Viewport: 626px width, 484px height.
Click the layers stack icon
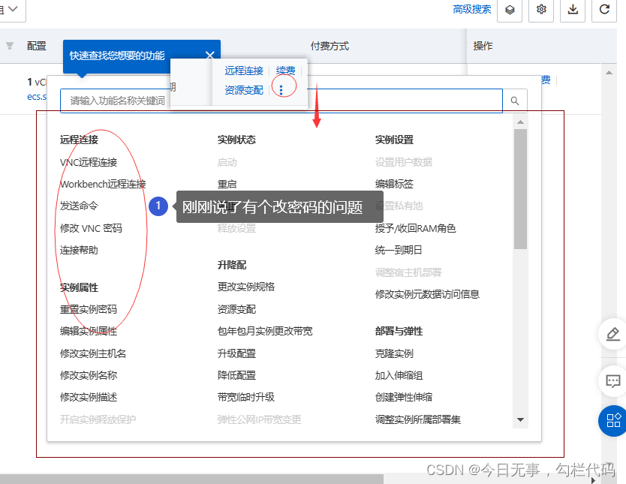(x=510, y=9)
